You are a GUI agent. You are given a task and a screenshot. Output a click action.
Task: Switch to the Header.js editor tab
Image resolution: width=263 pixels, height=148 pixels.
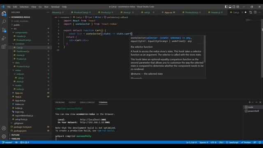(x=215, y=12)
